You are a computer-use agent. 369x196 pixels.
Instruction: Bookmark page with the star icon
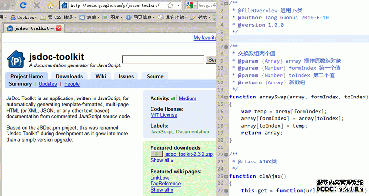click(x=170, y=6)
